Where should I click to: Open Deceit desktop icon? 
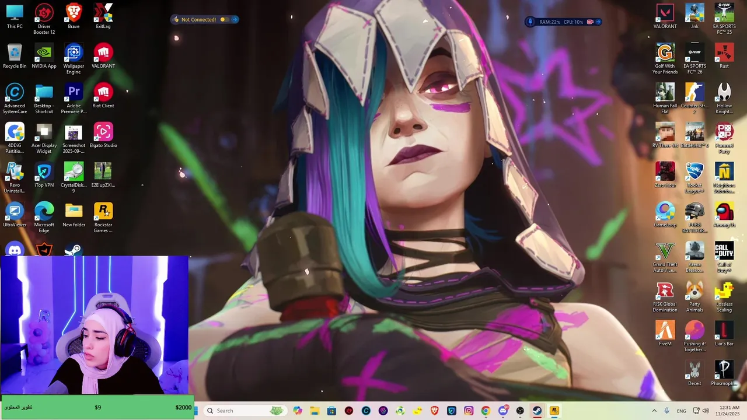pos(694,373)
